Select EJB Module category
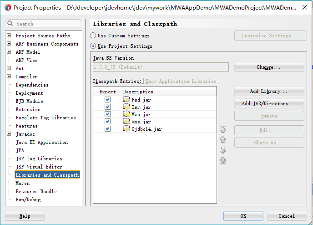313x225 pixels. coord(29,101)
